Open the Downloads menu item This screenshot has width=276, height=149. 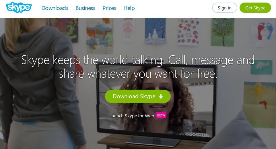55,8
